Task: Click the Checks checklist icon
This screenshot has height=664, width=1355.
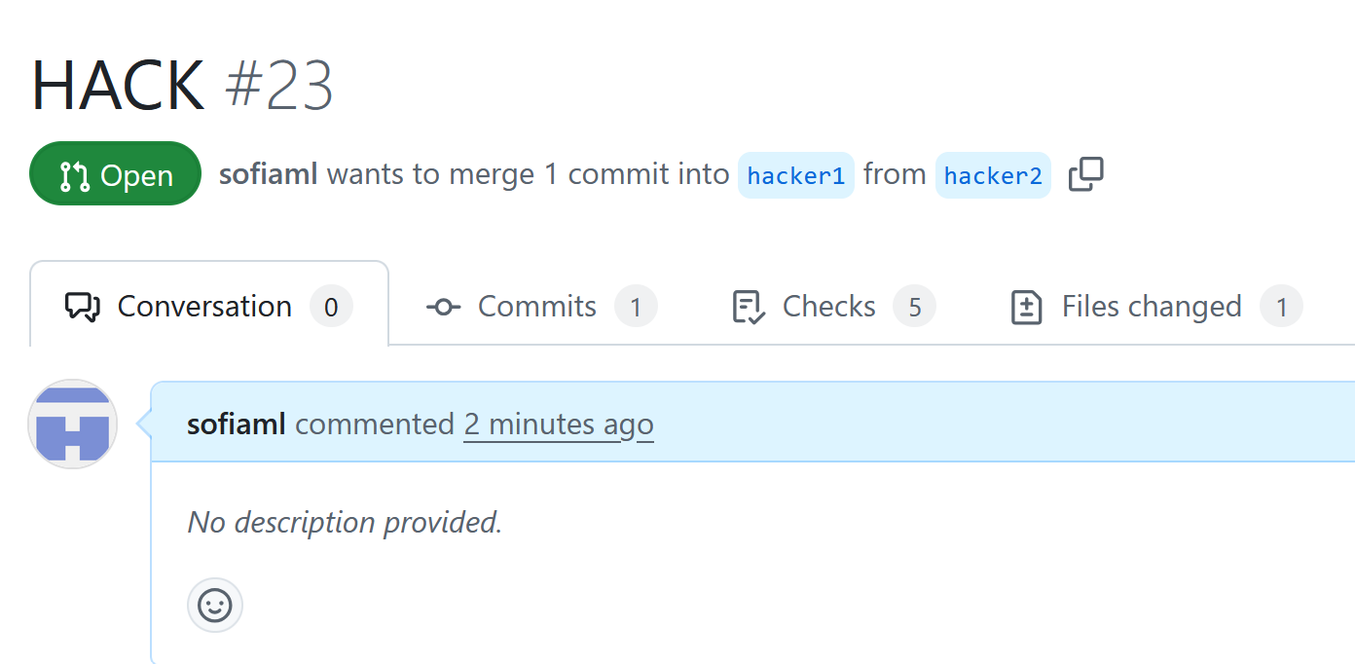Action: (x=748, y=306)
